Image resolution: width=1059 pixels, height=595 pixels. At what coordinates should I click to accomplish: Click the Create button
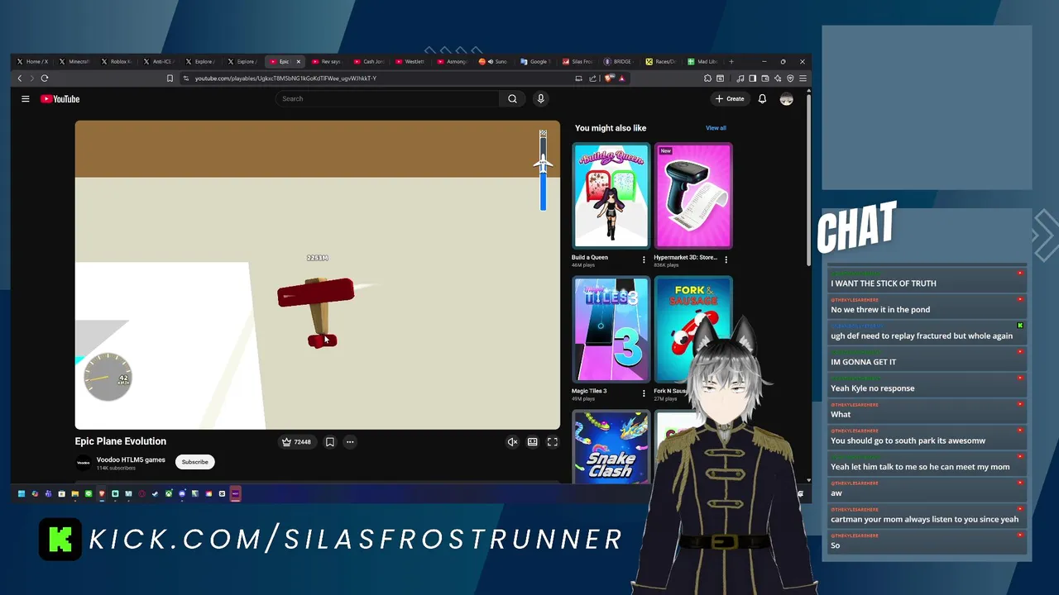pyautogui.click(x=730, y=99)
